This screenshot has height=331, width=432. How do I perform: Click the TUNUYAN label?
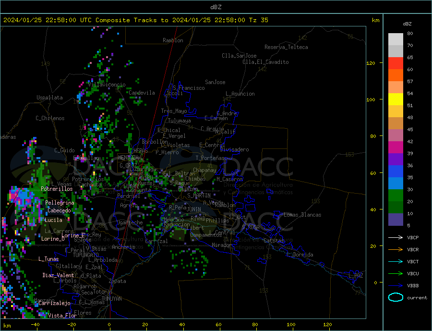111,299
